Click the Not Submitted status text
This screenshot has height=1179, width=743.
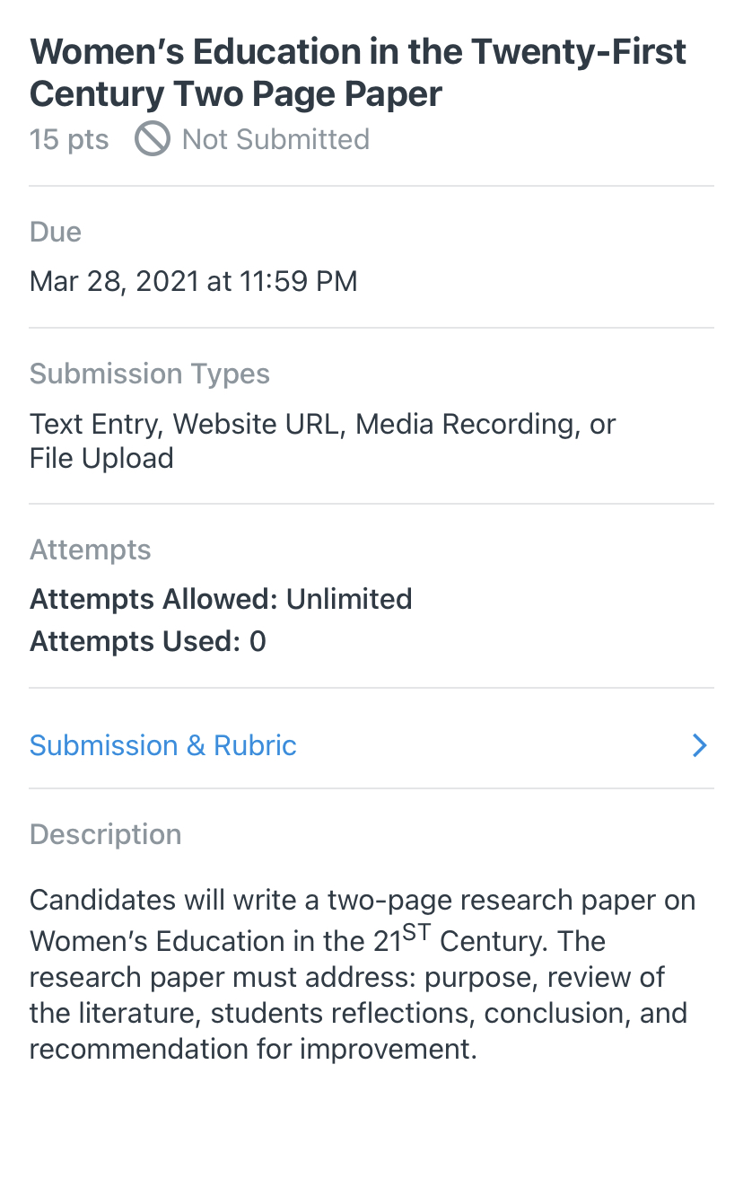pos(275,139)
